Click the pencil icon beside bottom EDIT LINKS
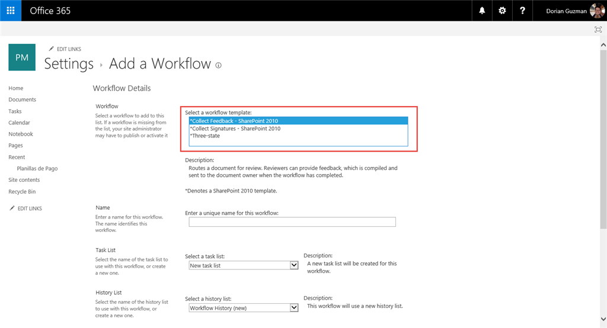 tap(12, 208)
